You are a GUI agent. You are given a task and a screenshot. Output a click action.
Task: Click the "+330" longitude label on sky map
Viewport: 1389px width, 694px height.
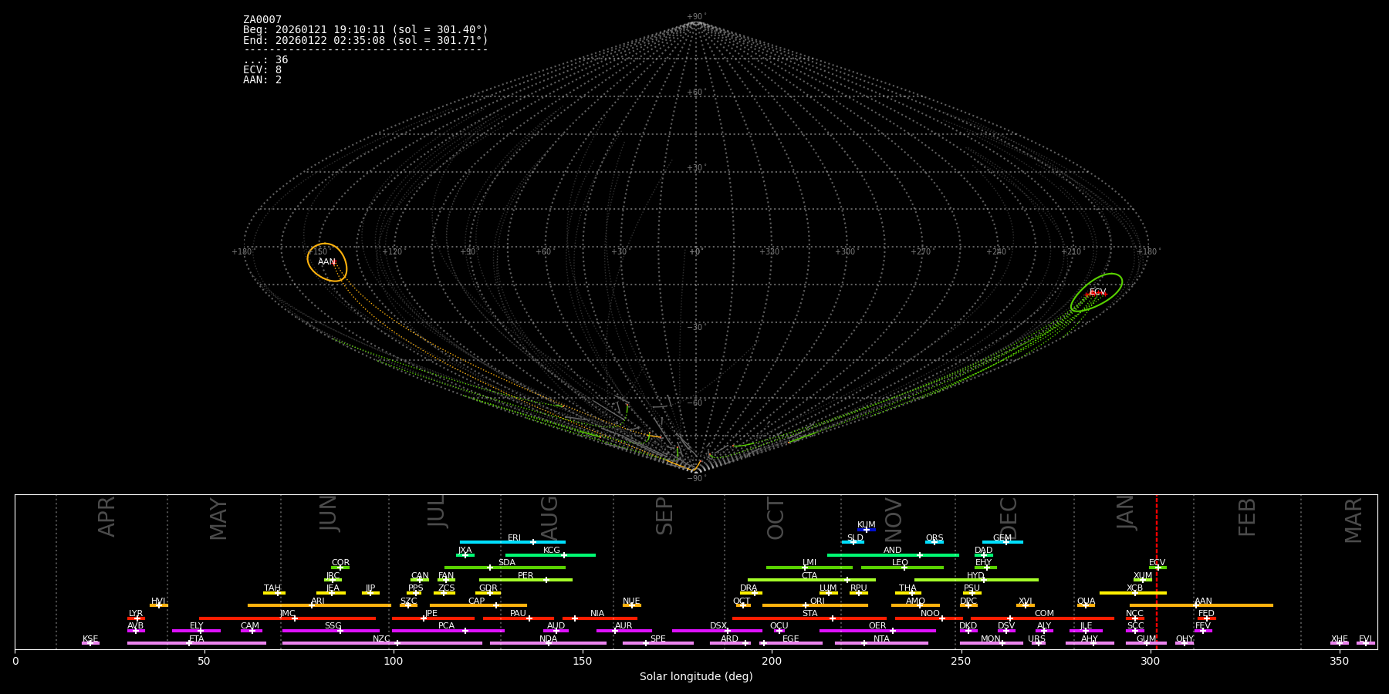tap(769, 252)
